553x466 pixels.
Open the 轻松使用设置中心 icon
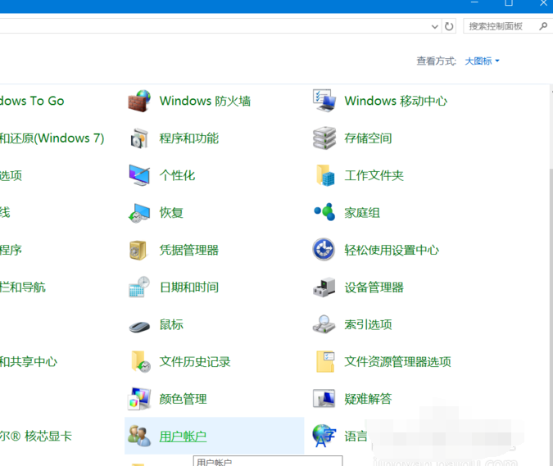click(324, 250)
